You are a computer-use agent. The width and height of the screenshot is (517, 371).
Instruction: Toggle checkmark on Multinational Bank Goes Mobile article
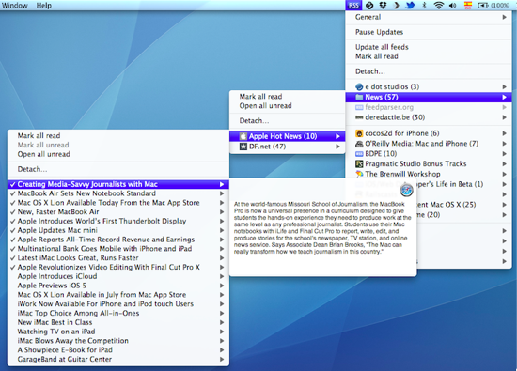click(13, 249)
